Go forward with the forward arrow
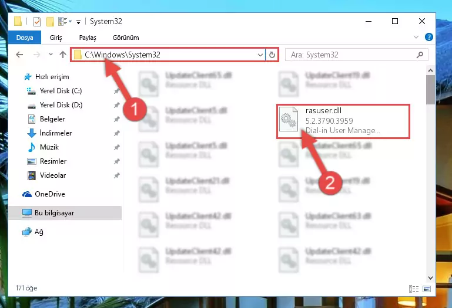The width and height of the screenshot is (452, 308). (36, 55)
